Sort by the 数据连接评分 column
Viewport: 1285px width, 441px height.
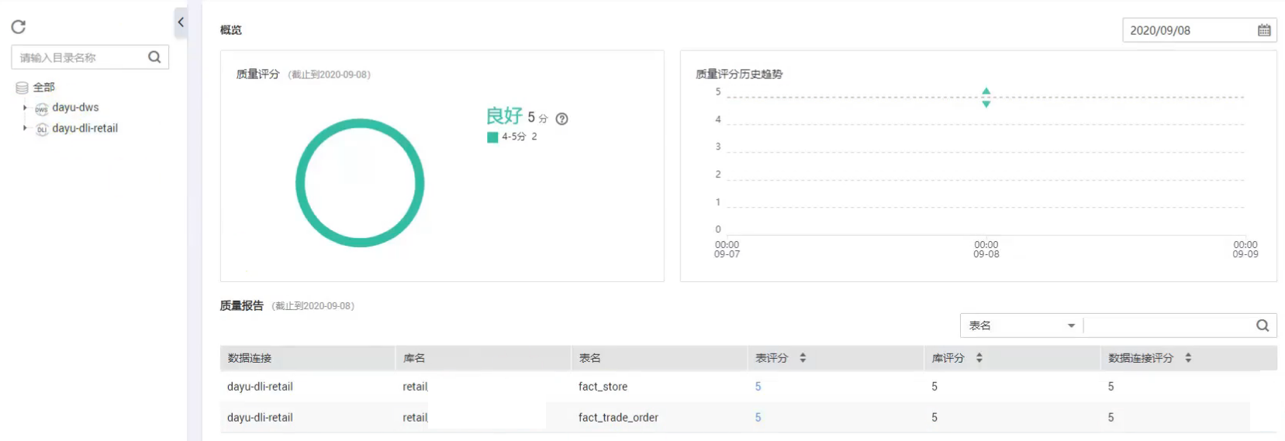[x=1188, y=358]
